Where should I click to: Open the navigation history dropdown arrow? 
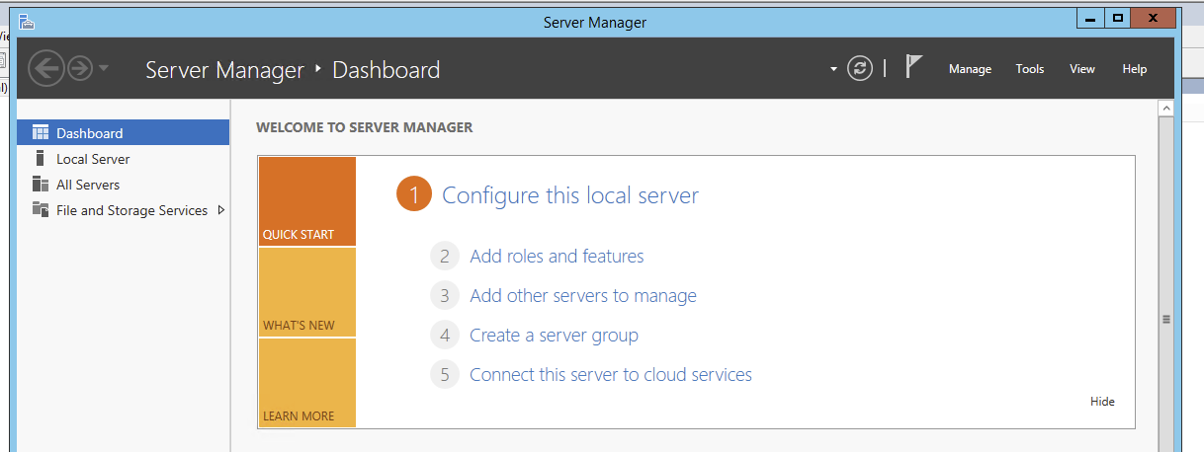pos(104,68)
